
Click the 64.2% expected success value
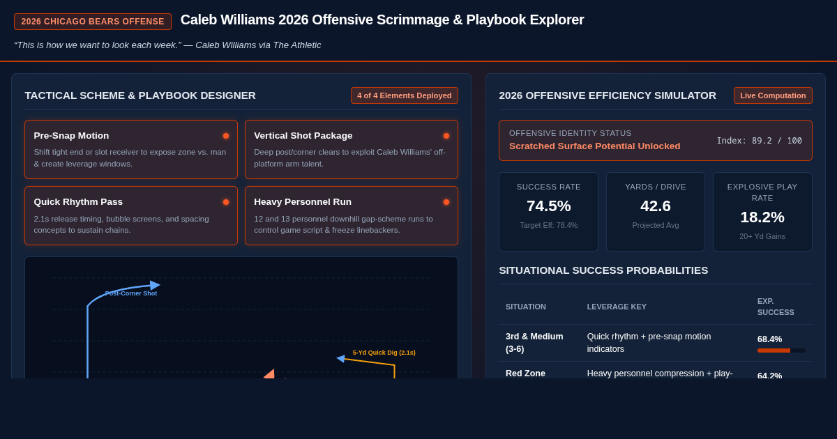click(770, 376)
